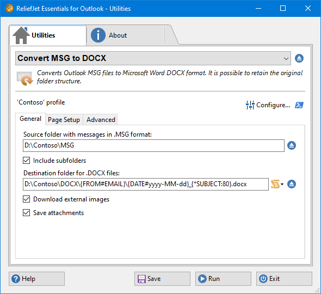Switch to the Utilities tab
Viewport: 321px width, 294px height.
pyautogui.click(x=48, y=35)
